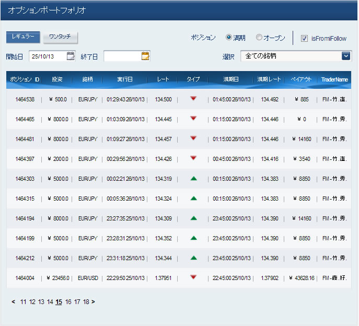Viewport: 359px width, 326px height.
Task: Click current page 15 link
Action: pos(59,302)
